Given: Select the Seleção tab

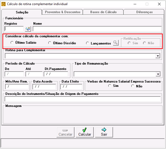Looking at the screenshot, I should (x=22, y=12).
